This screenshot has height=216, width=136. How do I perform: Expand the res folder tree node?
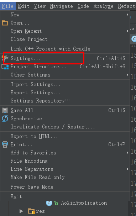(x=21, y=211)
